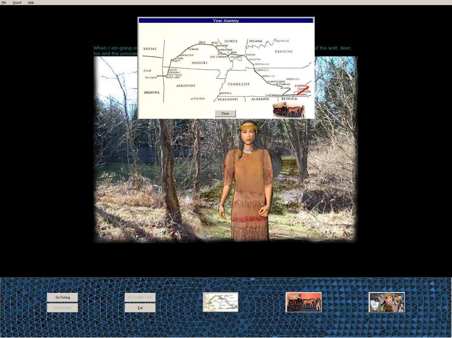Open the journey map thumbnail icon
This screenshot has width=452, height=338.
coord(221,302)
